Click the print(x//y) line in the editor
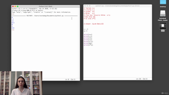 88,41
